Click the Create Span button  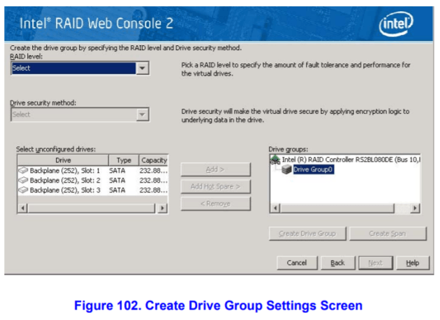(388, 234)
